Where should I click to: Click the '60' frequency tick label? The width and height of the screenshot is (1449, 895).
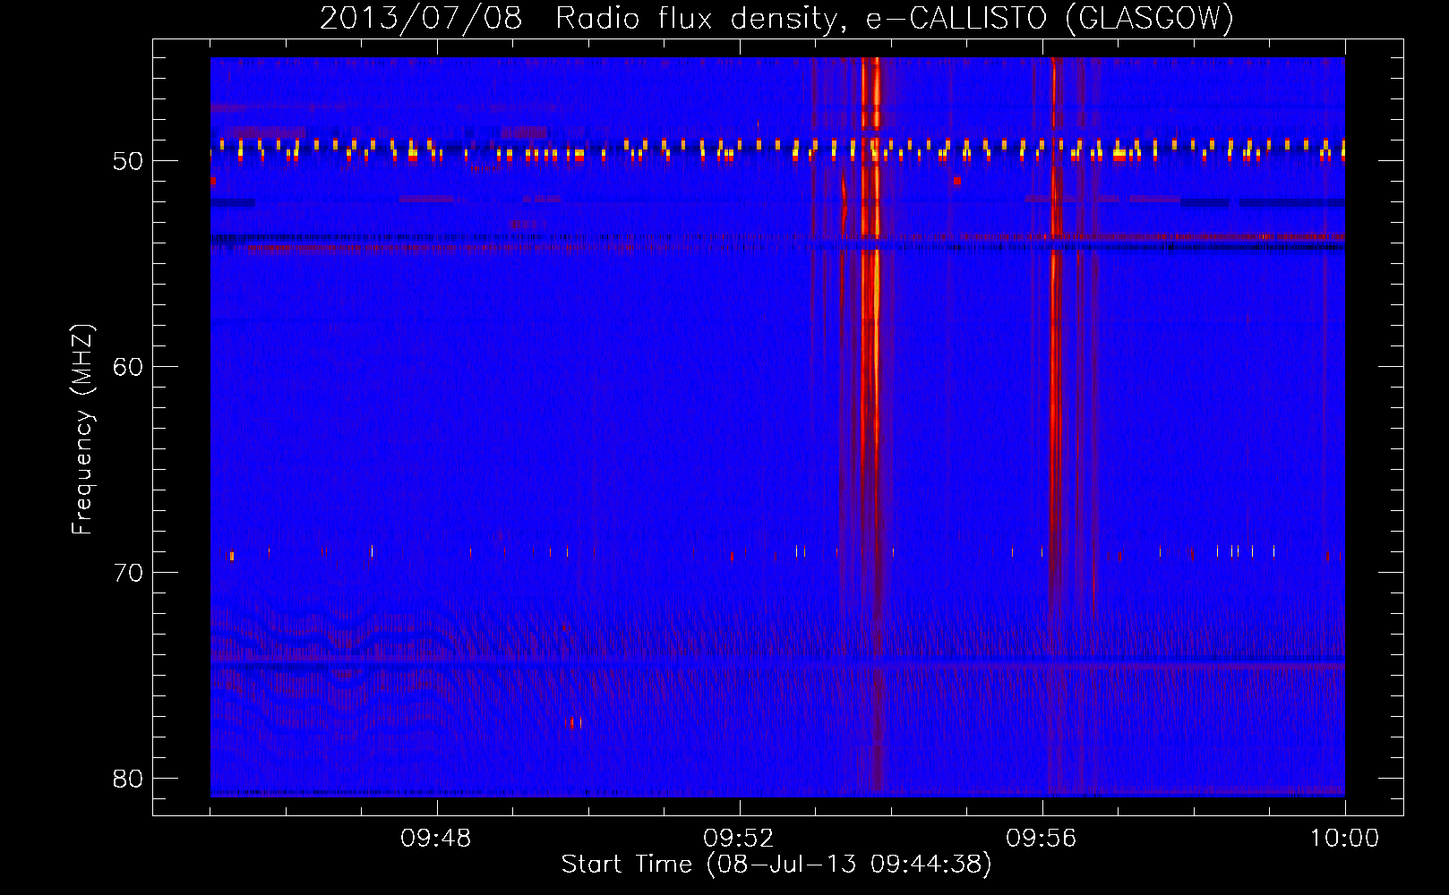coord(128,367)
